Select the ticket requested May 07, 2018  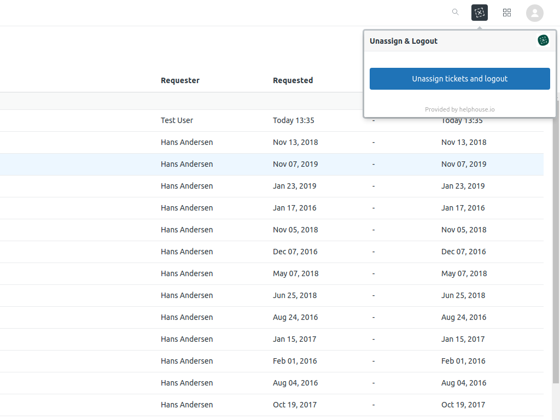[x=295, y=273]
